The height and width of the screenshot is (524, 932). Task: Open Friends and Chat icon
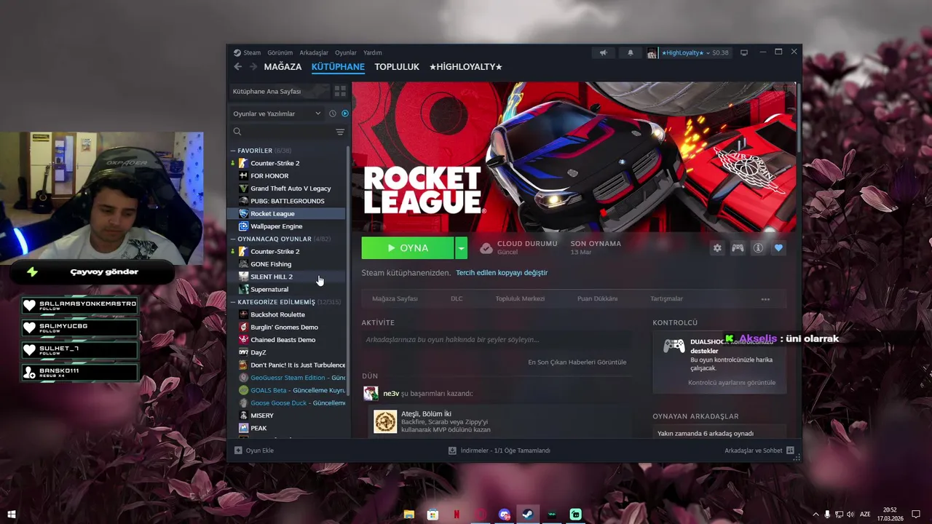790,450
